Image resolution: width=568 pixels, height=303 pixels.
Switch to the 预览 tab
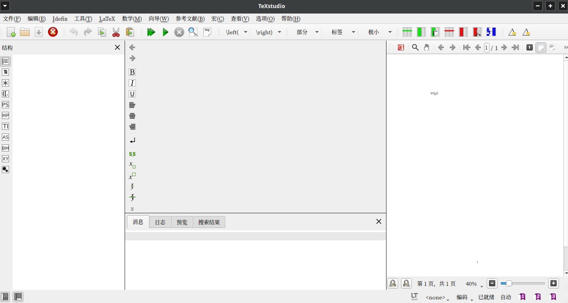(x=182, y=222)
